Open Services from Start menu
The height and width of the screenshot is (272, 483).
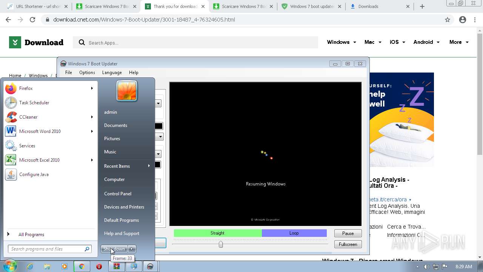point(49,146)
